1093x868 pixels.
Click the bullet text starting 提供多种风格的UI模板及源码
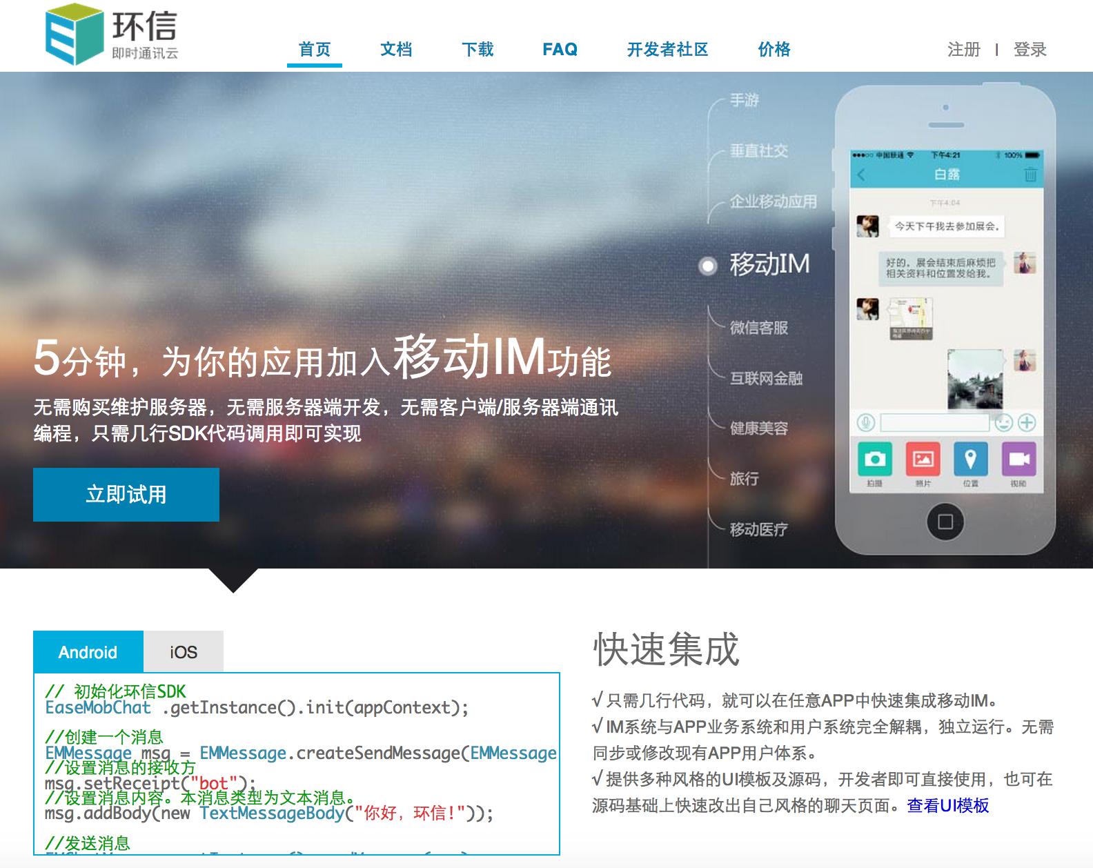coord(823,792)
